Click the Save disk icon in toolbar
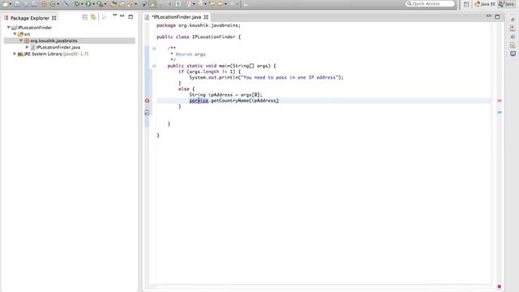Image resolution: width=519 pixels, height=292 pixels. [17, 3]
